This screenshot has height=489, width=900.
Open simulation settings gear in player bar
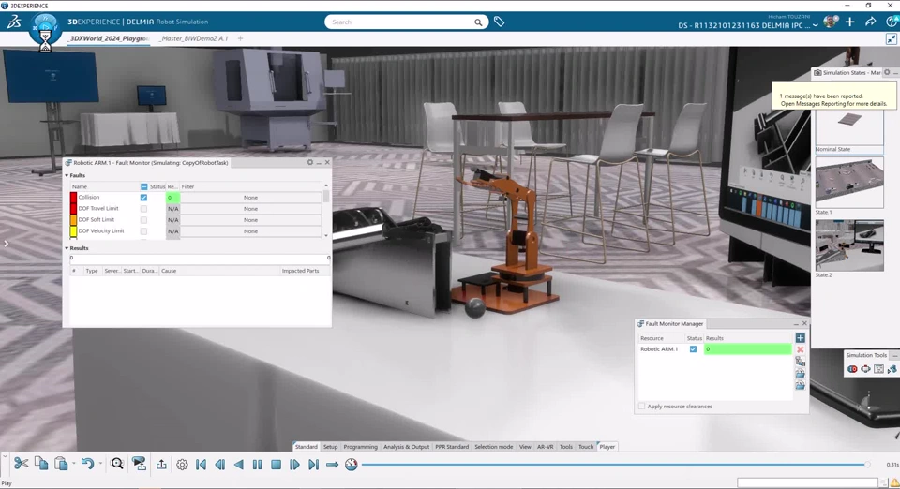(x=182, y=465)
